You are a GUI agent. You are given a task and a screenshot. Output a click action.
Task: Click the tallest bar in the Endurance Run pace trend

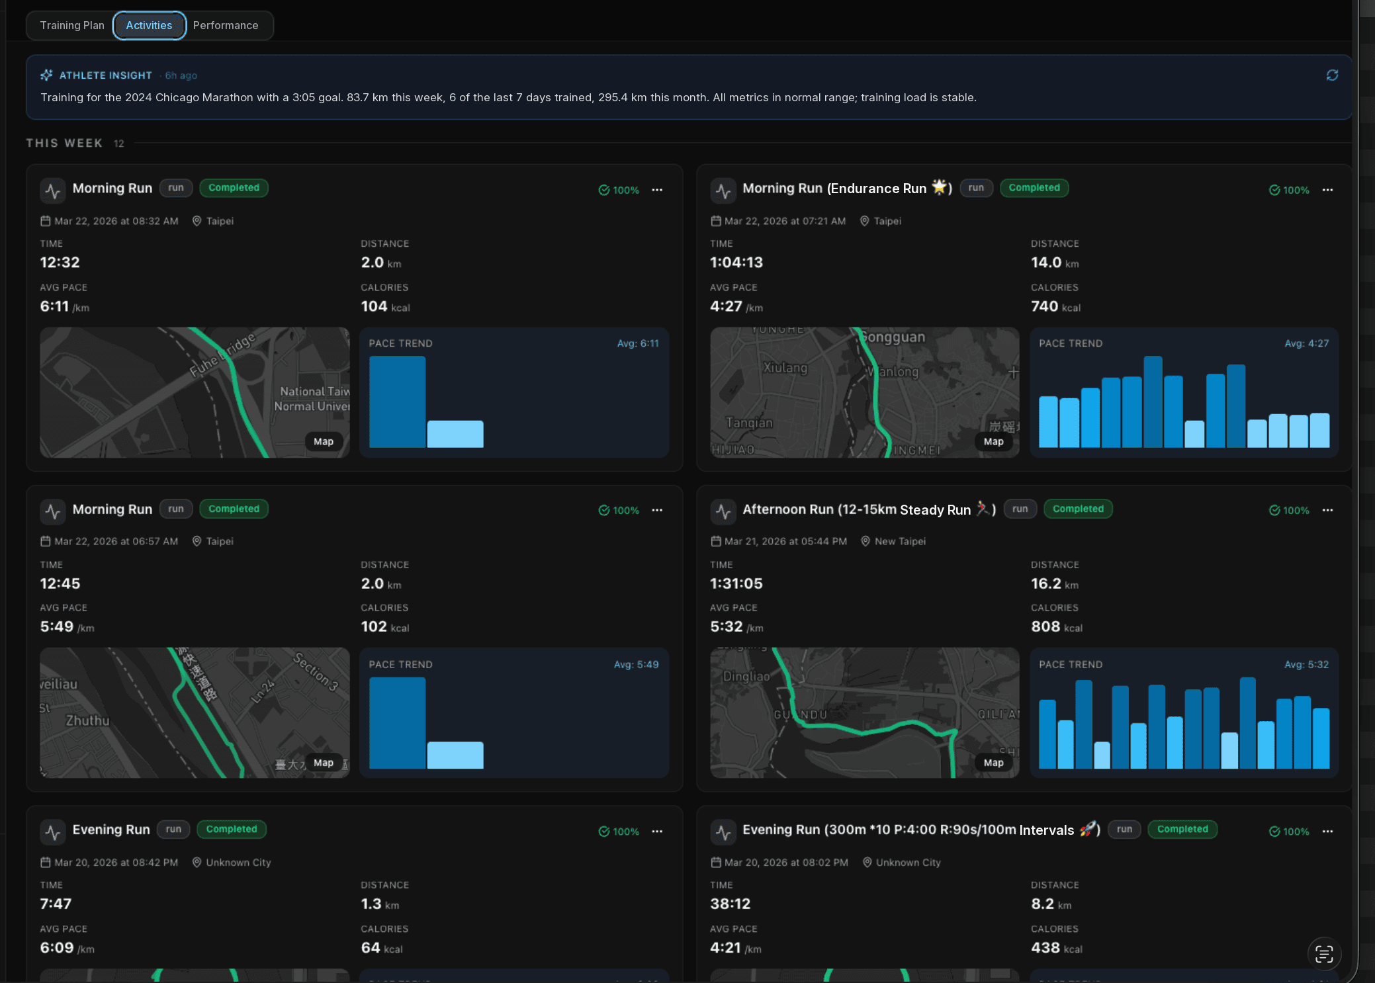point(1153,402)
